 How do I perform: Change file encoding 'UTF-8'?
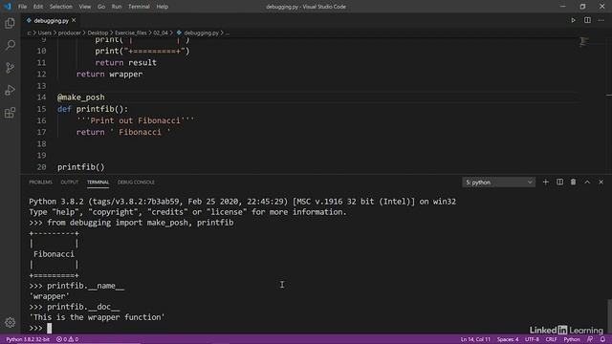(x=532, y=339)
